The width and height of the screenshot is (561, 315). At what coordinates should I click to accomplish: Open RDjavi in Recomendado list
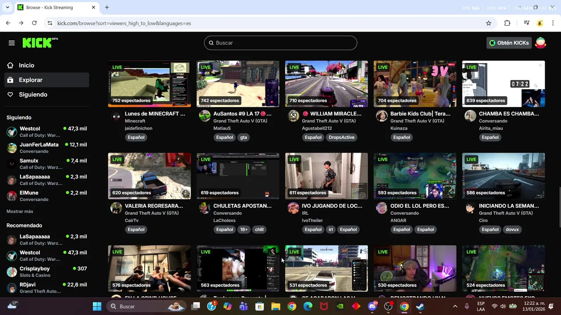pos(47,288)
